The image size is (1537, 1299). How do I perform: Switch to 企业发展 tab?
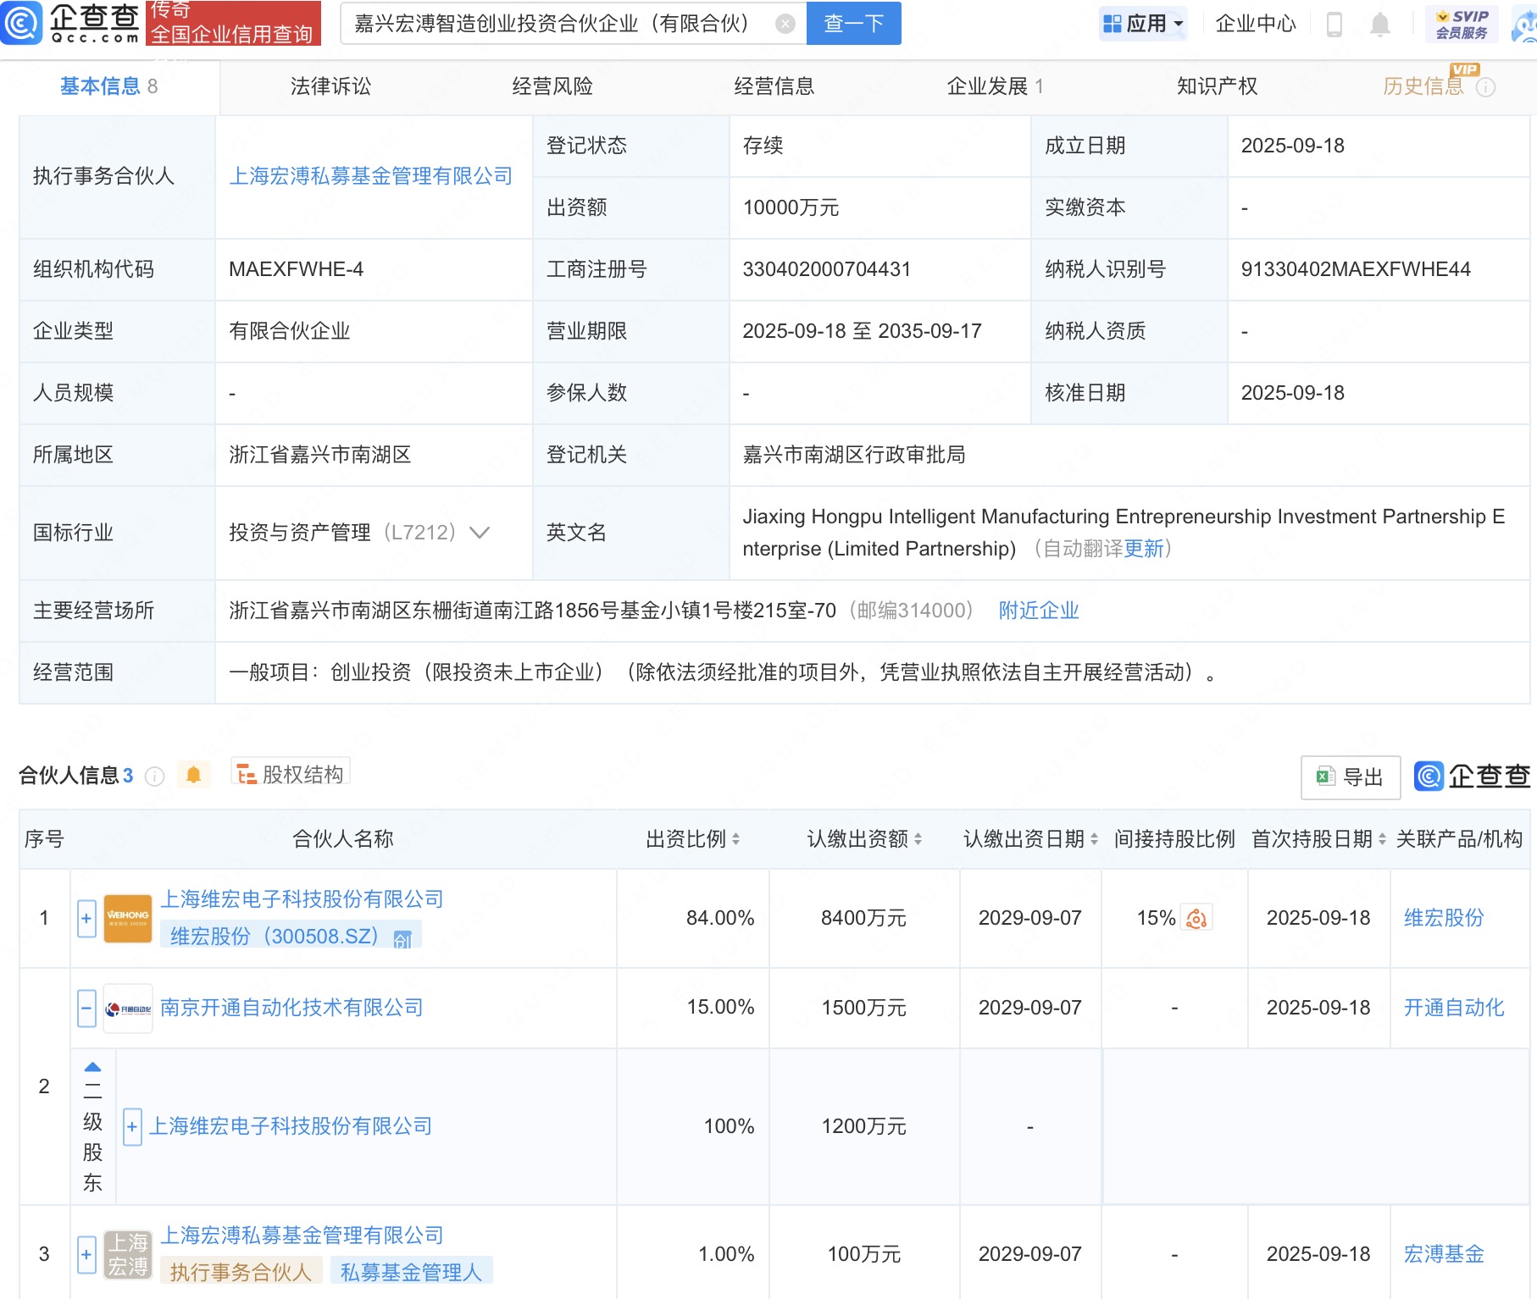[996, 86]
